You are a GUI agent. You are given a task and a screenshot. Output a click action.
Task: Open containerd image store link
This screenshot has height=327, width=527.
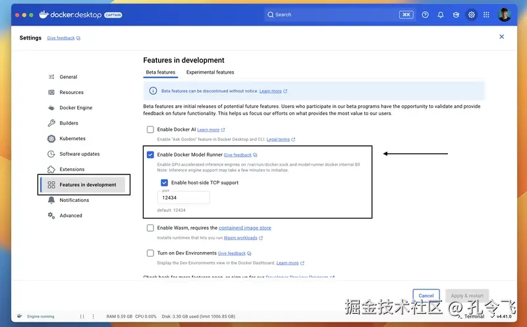pyautogui.click(x=244, y=228)
